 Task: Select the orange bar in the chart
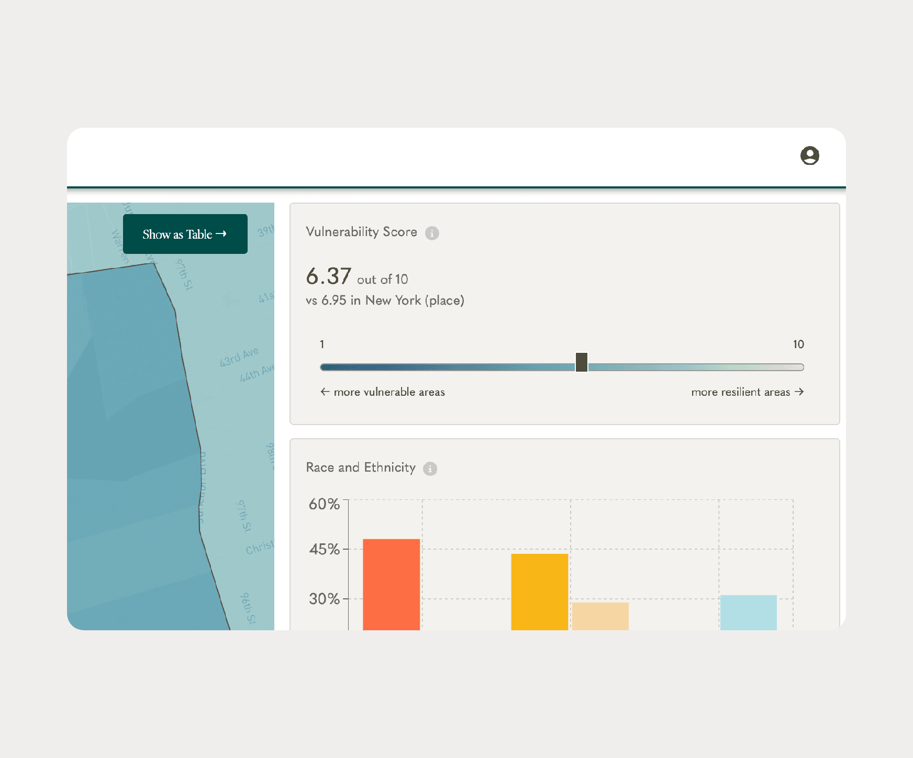tap(392, 584)
